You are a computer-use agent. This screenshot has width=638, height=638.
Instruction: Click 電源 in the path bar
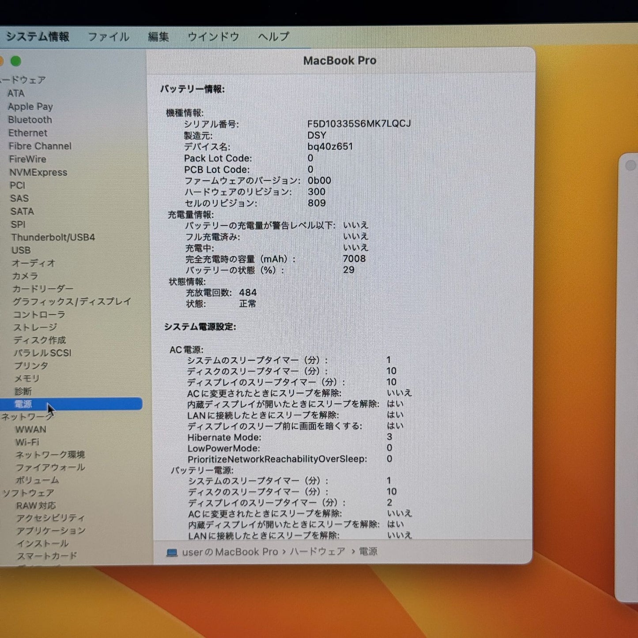coord(368,551)
